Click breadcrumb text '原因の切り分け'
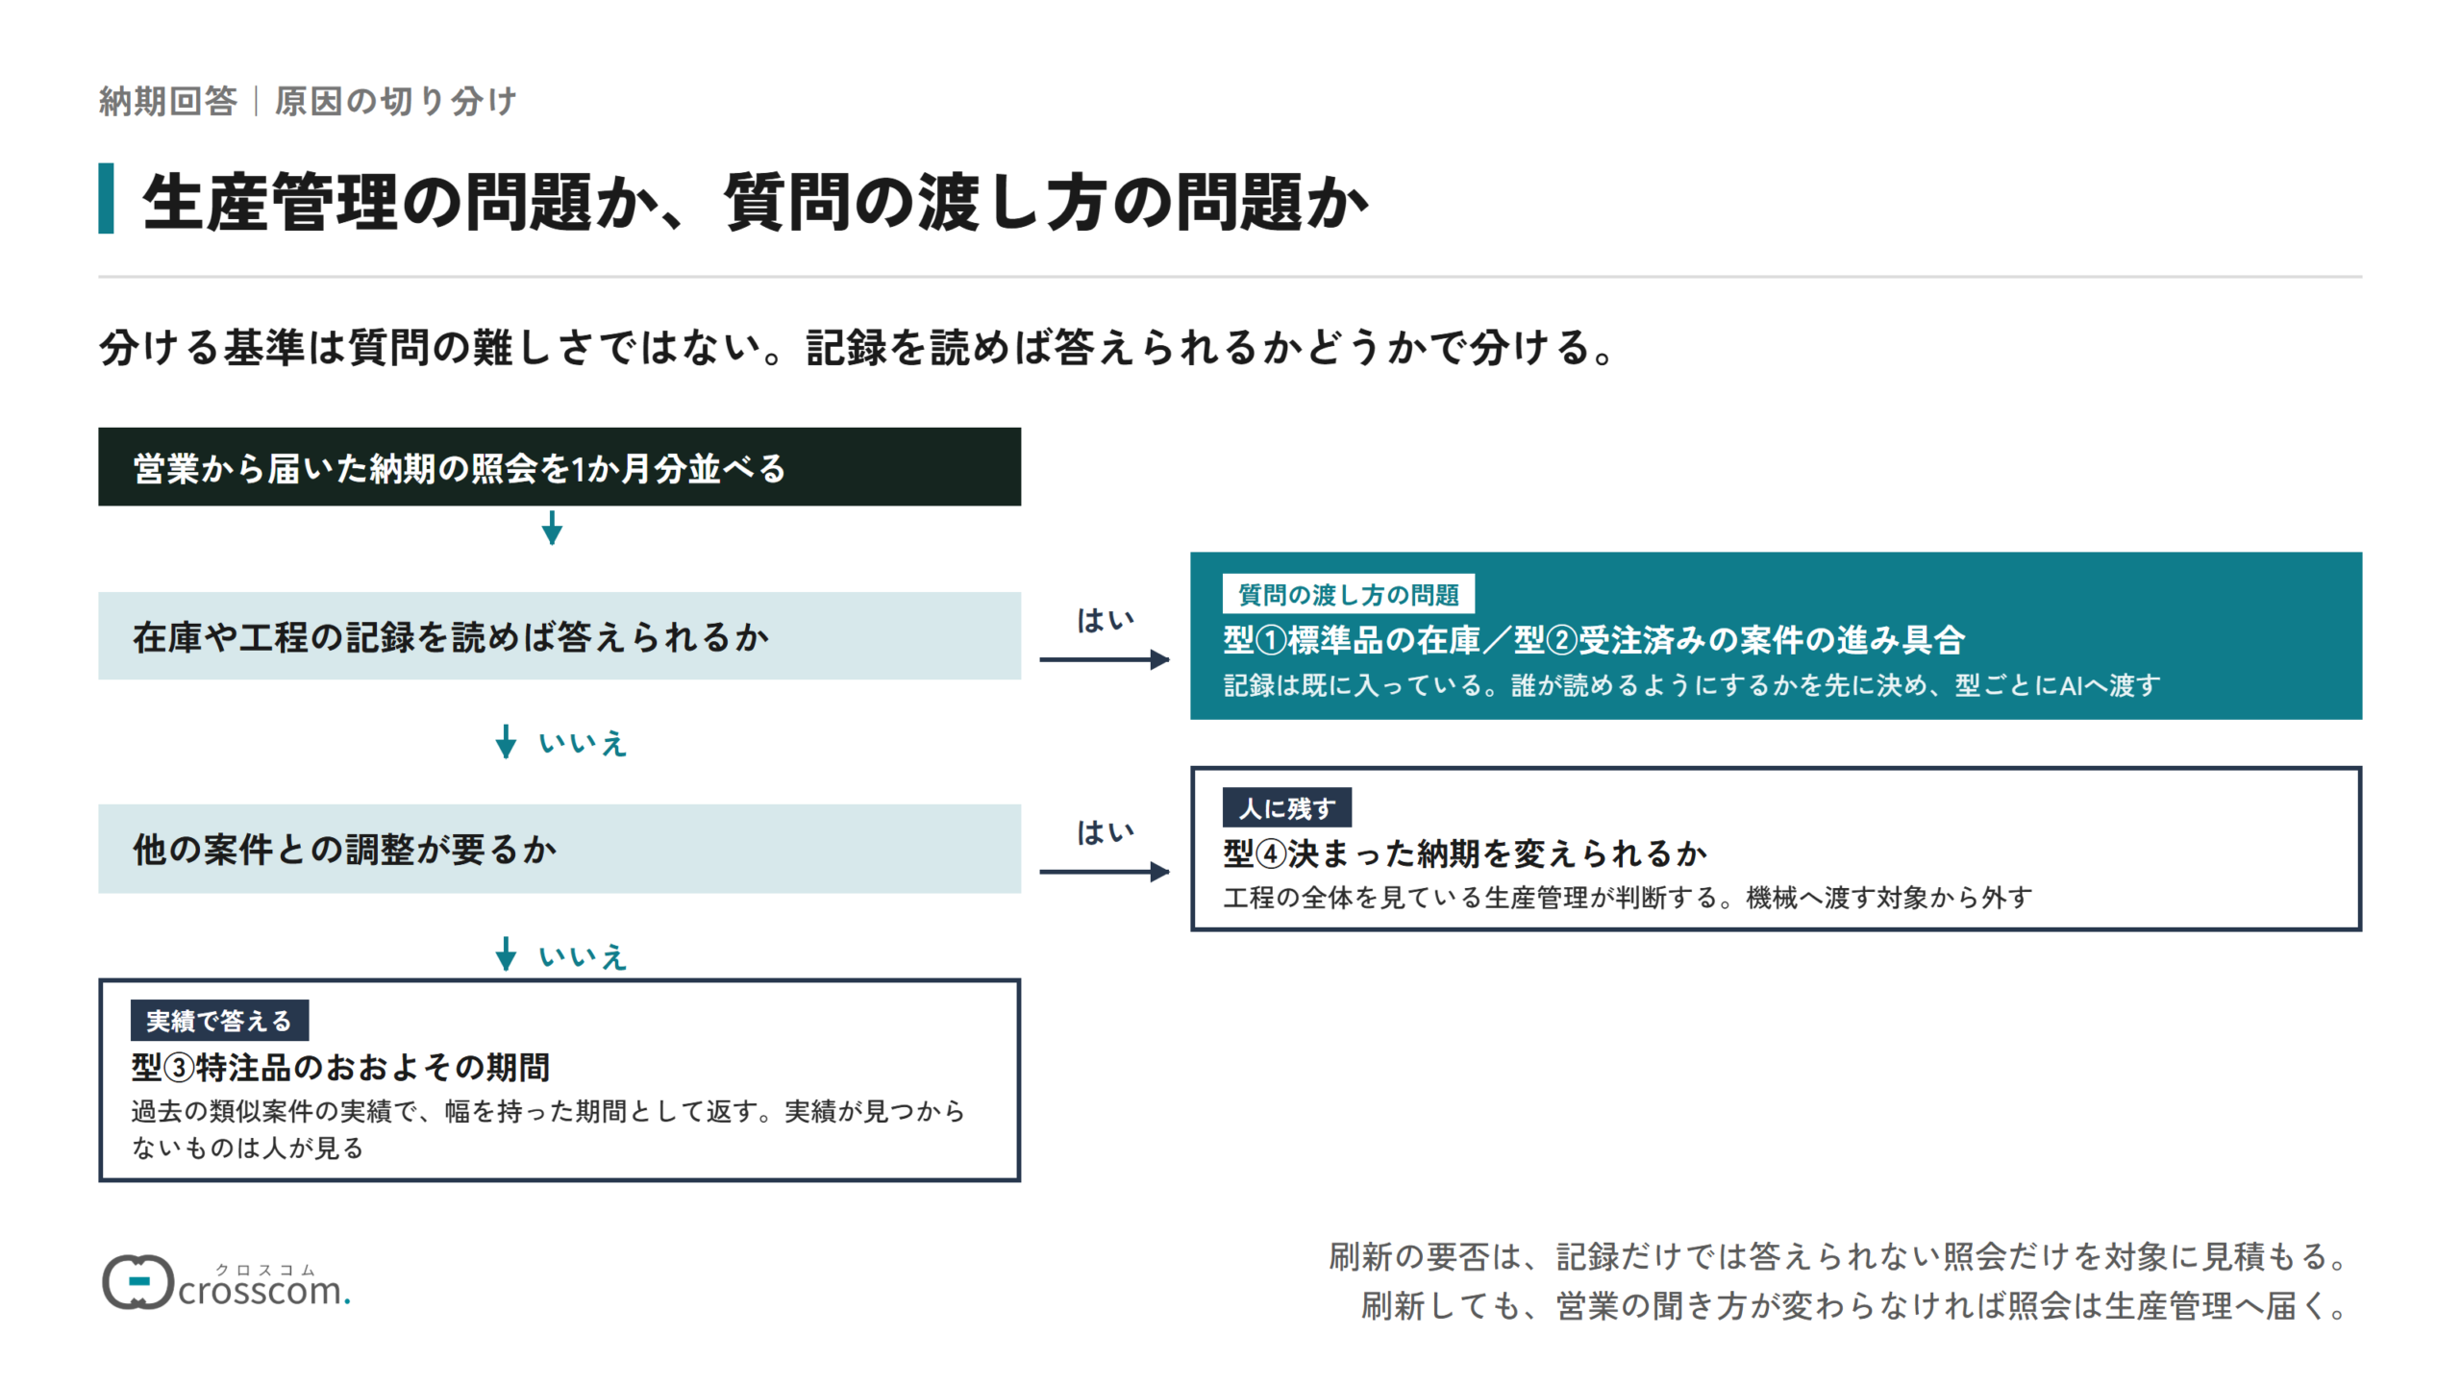 [396, 101]
